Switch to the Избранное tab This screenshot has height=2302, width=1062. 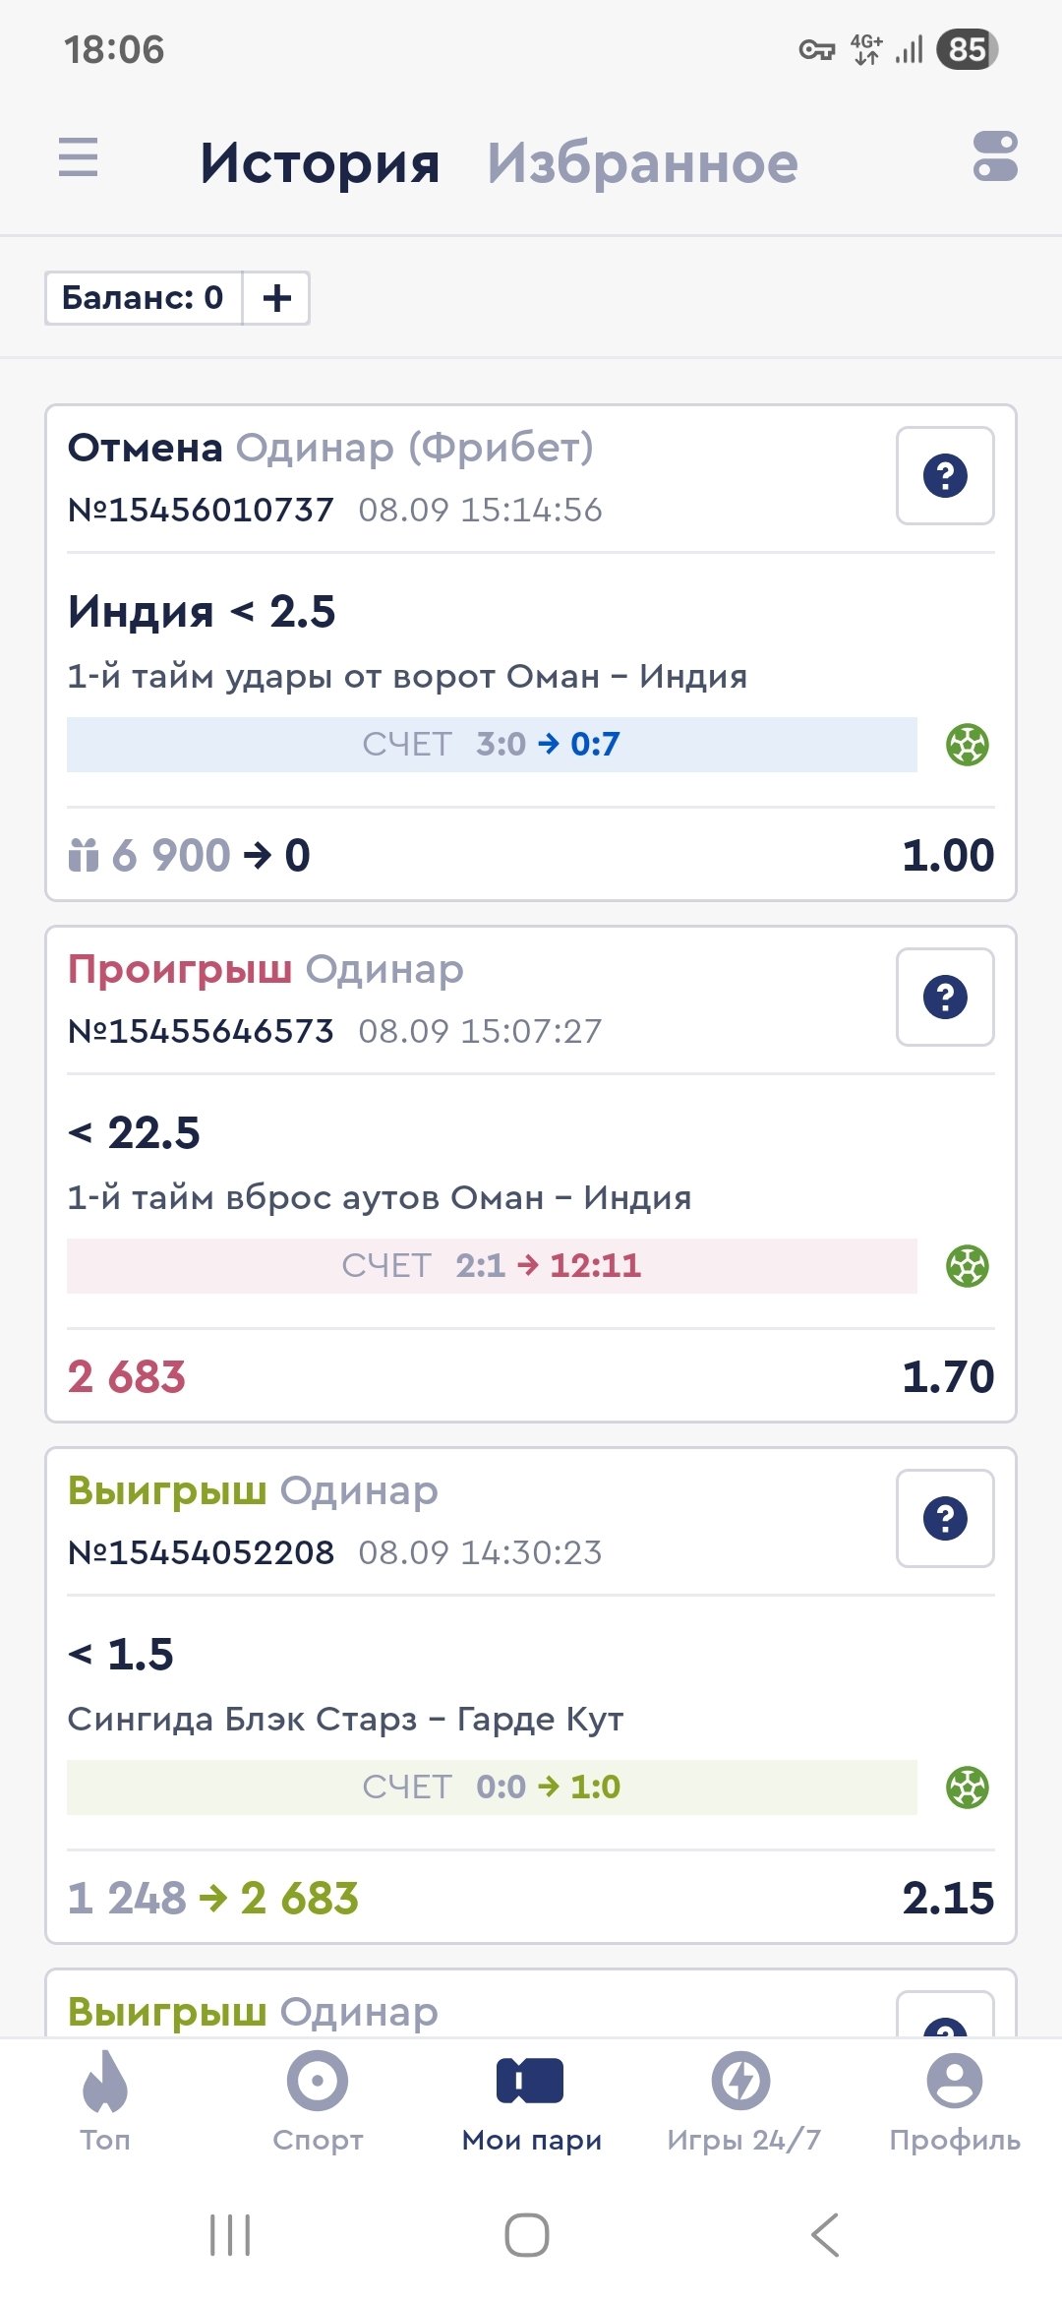pos(642,163)
